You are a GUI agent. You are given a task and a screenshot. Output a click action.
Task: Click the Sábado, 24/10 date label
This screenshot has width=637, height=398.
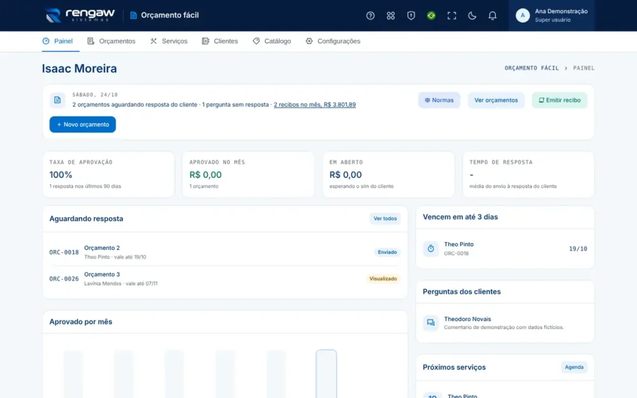click(95, 95)
